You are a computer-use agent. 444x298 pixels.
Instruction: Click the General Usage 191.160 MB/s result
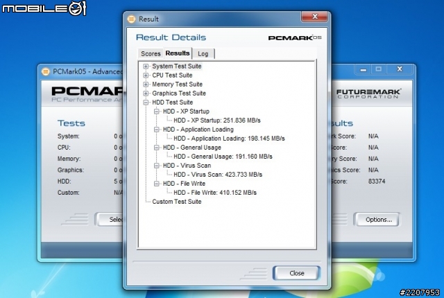(223, 157)
